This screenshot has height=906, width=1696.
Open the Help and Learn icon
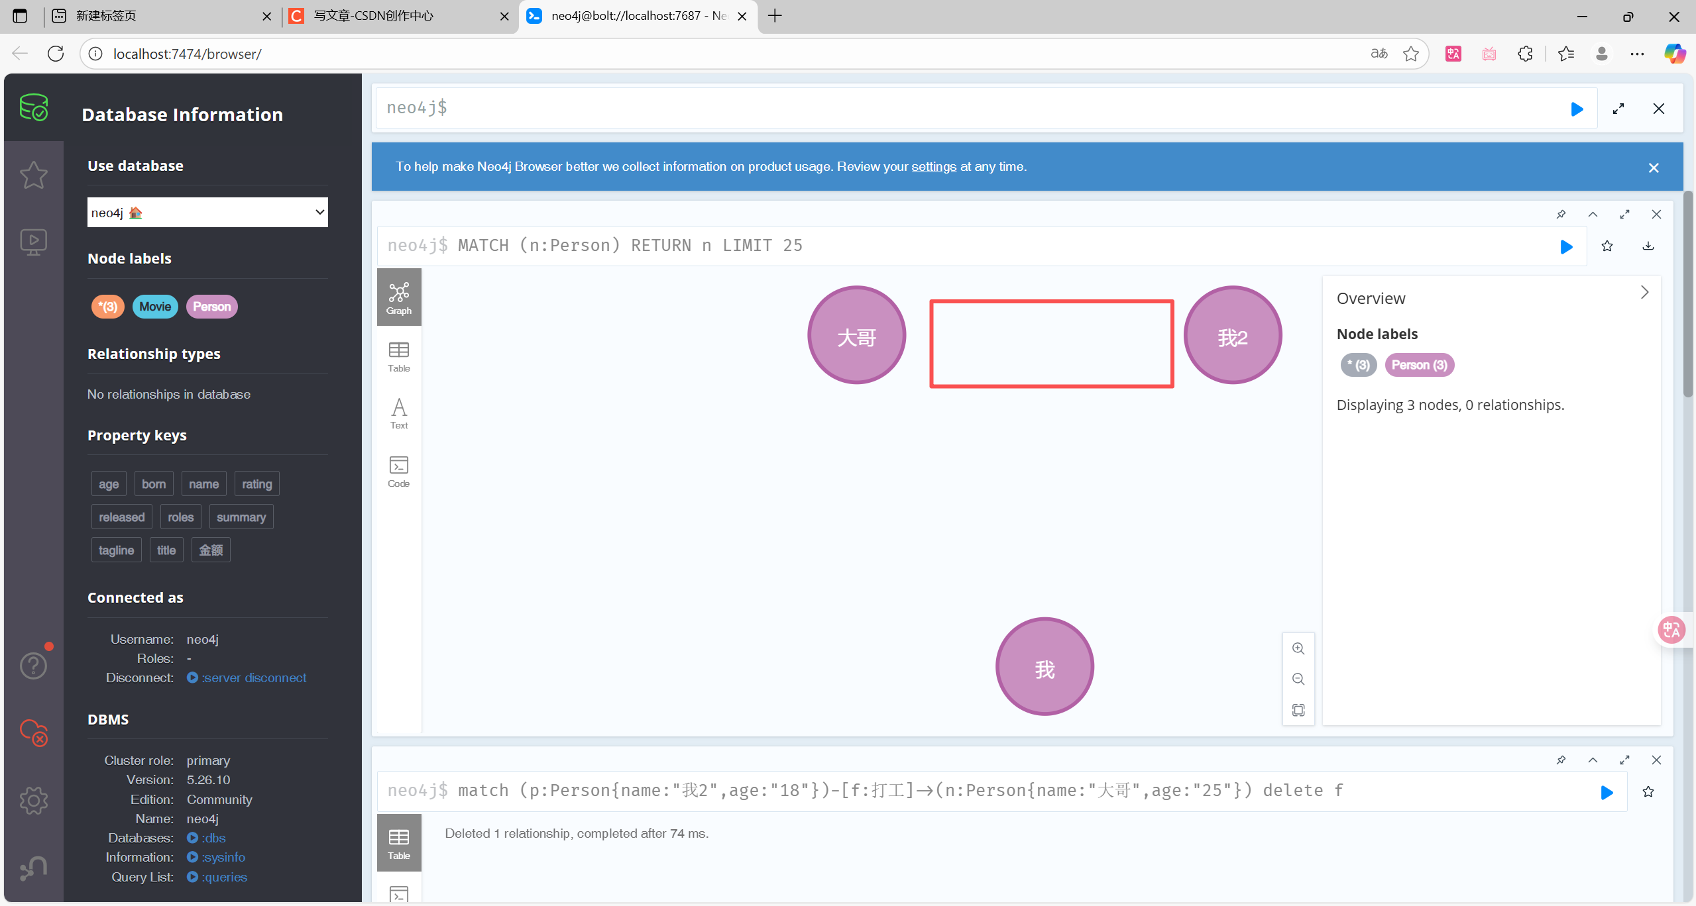click(x=33, y=666)
